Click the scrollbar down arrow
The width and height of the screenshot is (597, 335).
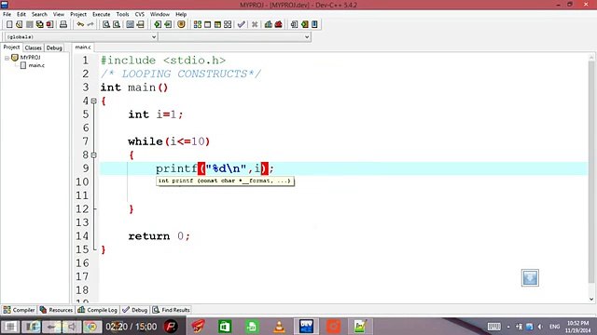click(591, 300)
